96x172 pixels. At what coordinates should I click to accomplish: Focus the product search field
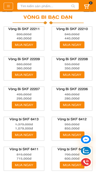[48, 6]
